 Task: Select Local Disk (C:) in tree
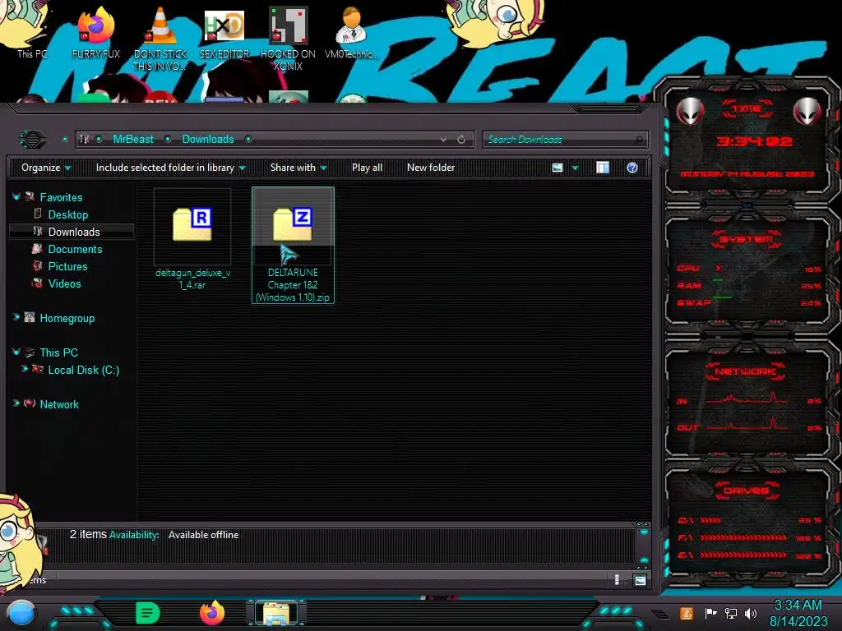(84, 370)
